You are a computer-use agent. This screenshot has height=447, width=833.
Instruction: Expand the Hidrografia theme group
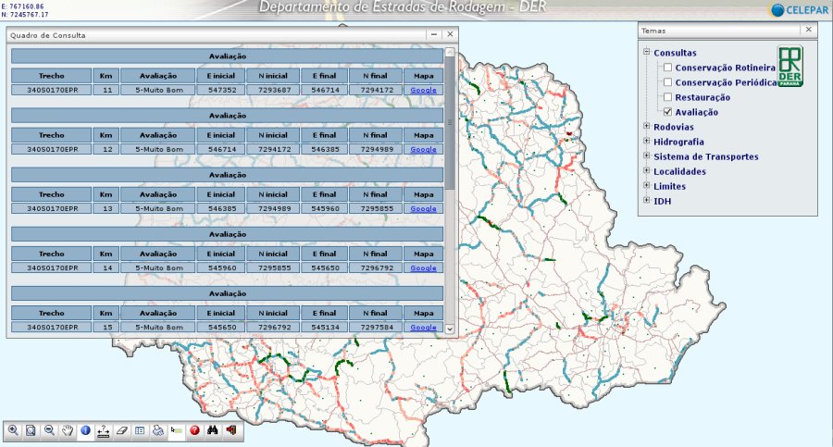click(x=646, y=142)
